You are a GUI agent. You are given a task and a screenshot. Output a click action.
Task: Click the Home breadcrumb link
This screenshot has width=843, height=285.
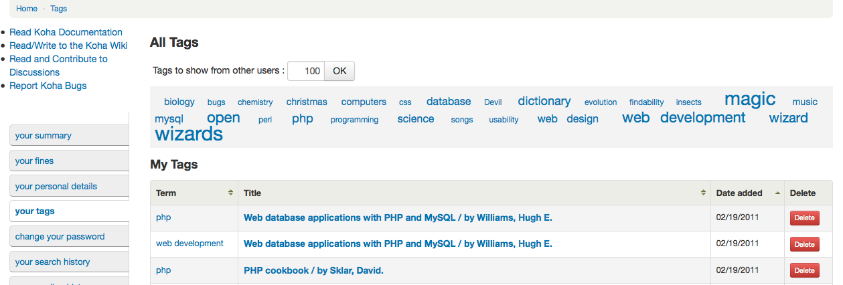pyautogui.click(x=27, y=9)
